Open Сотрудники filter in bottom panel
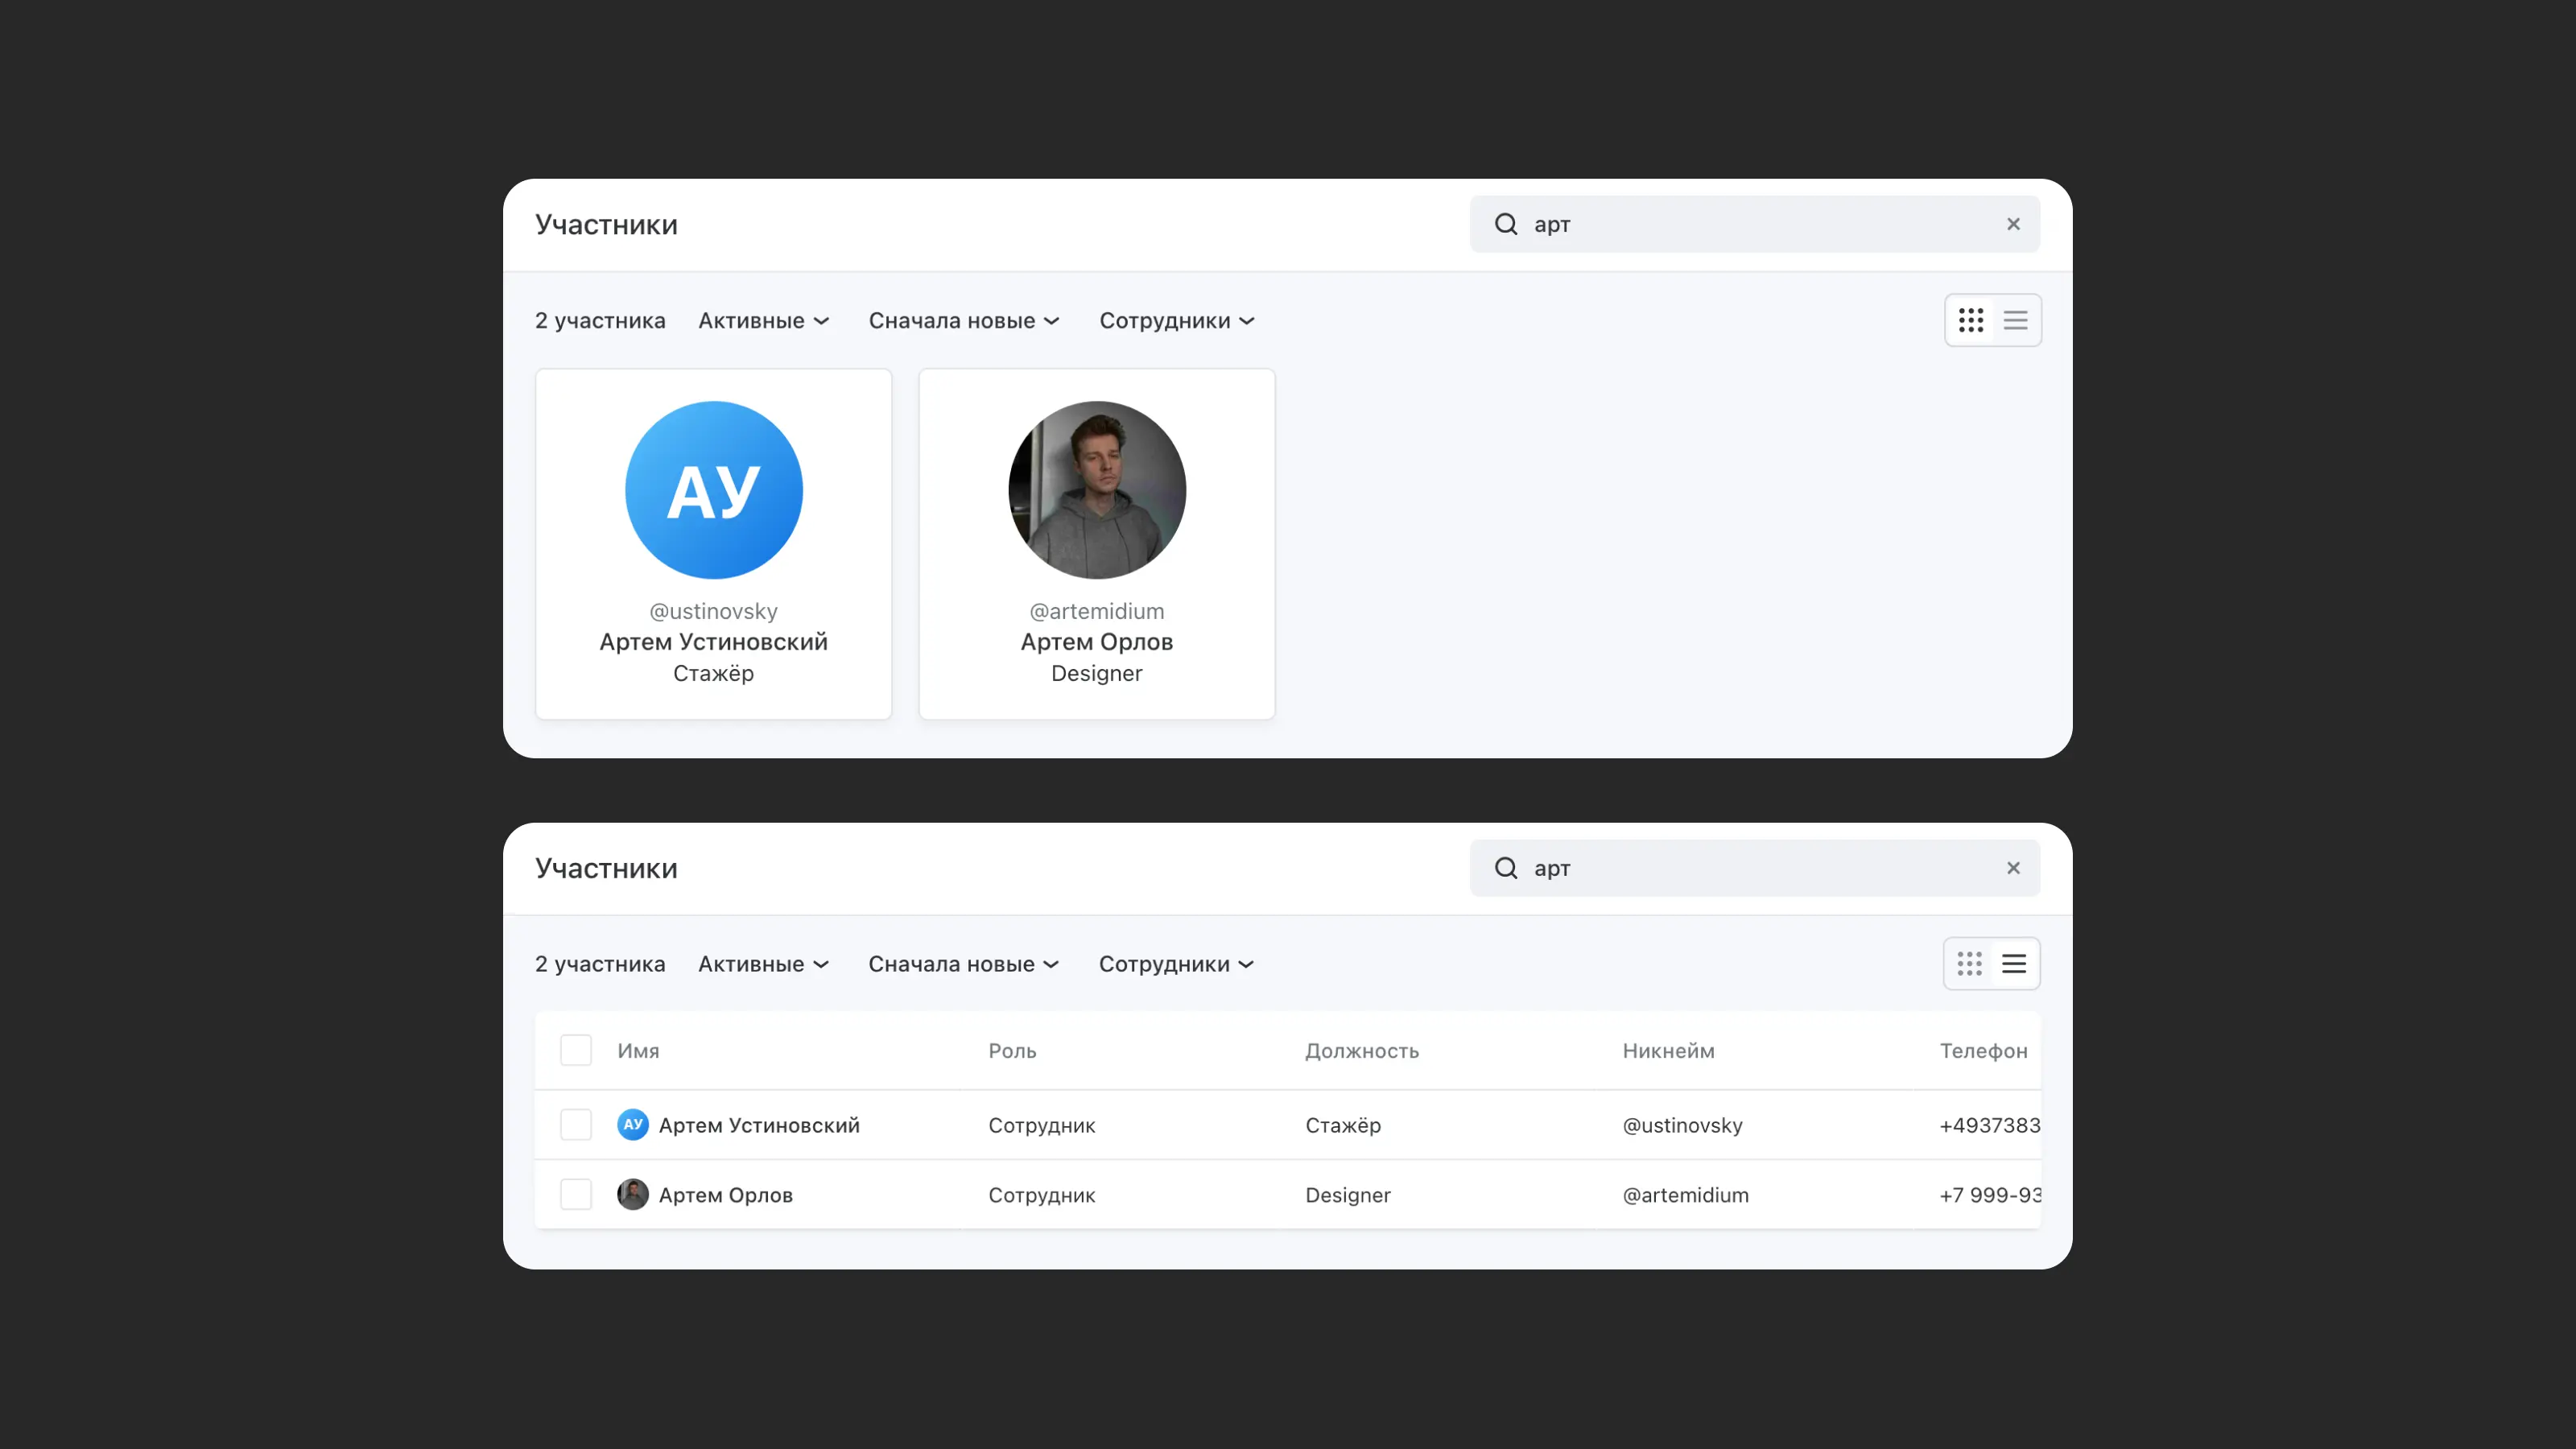This screenshot has height=1449, width=2576. [x=1176, y=964]
